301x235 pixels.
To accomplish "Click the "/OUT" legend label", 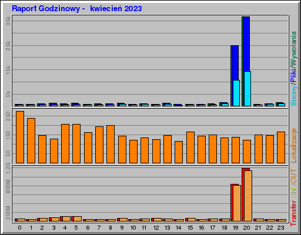I will [293, 177].
